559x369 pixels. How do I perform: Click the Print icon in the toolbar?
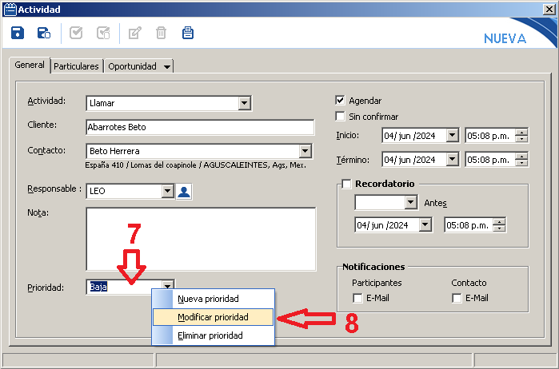187,33
